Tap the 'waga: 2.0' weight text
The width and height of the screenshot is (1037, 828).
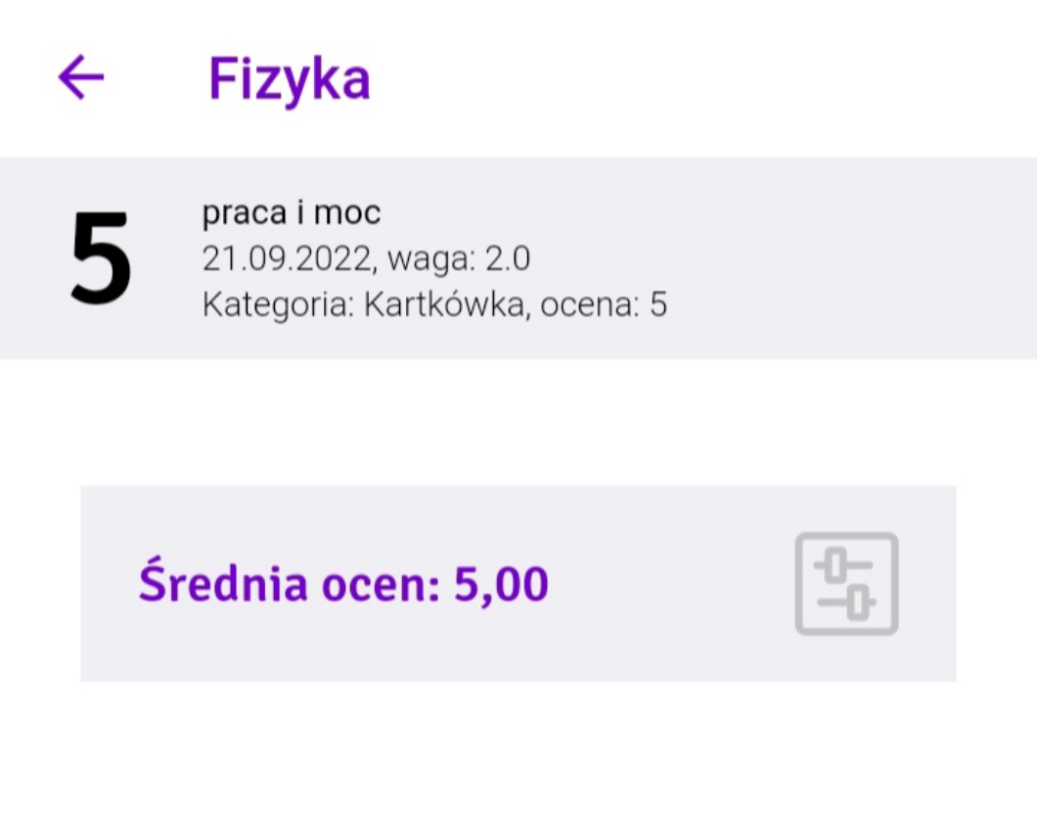coord(459,258)
